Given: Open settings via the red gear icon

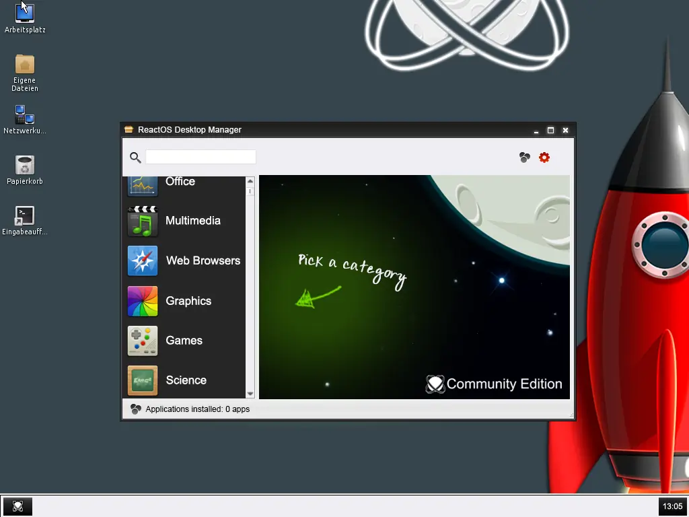Looking at the screenshot, I should 544,158.
